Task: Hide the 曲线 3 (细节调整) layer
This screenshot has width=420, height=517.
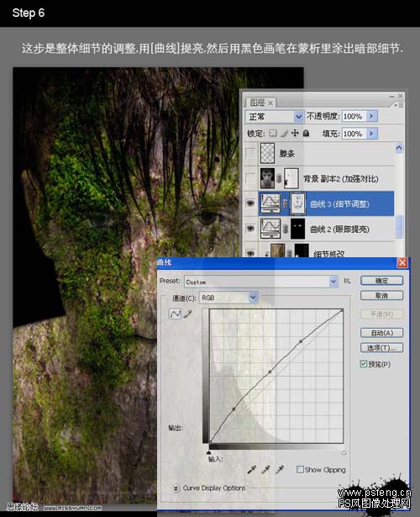Action: click(x=250, y=203)
